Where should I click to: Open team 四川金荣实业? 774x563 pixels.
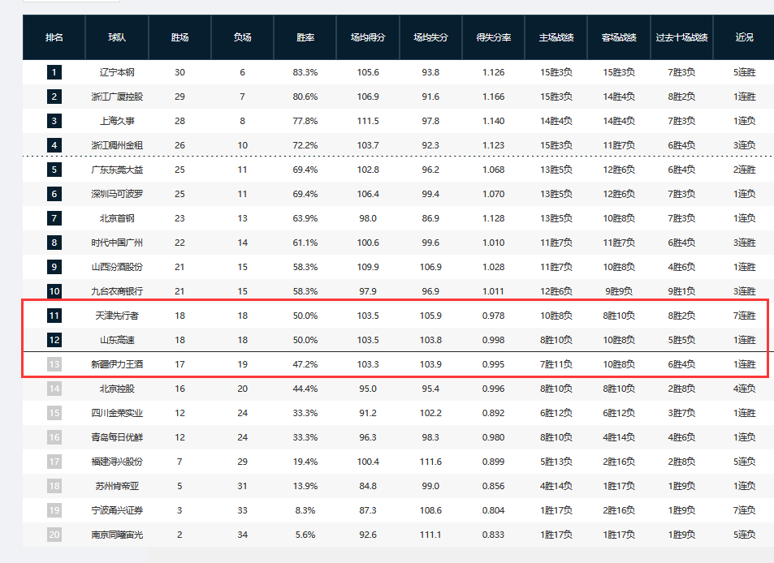(117, 413)
